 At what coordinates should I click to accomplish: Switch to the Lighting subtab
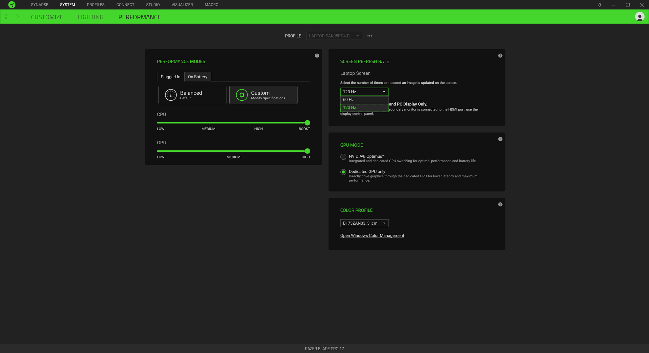(x=91, y=17)
